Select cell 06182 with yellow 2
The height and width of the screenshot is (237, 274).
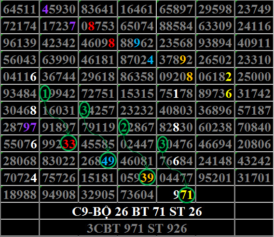[x=215, y=77]
